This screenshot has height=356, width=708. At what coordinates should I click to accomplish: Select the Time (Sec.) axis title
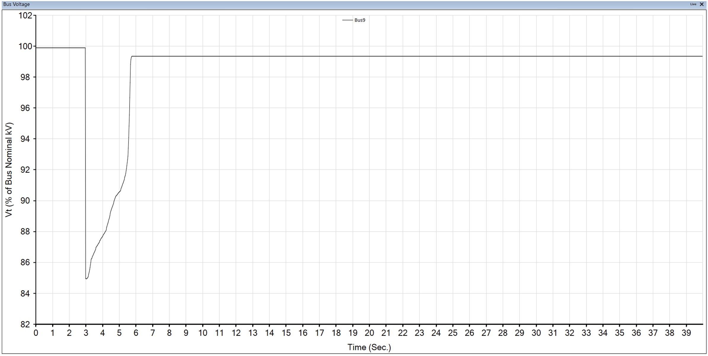pyautogui.click(x=369, y=347)
